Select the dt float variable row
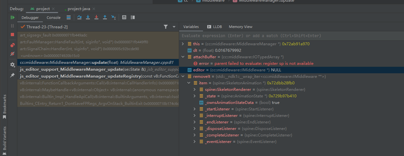Screen dimensions: 404x156 tap(292, 50)
